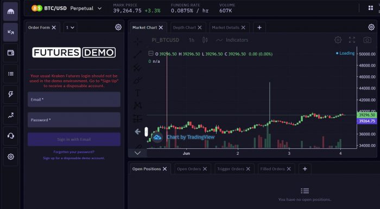The width and height of the screenshot is (380, 209).
Task: Expand the BTC/USD Perpetual market dropdown
Action: point(99,9)
